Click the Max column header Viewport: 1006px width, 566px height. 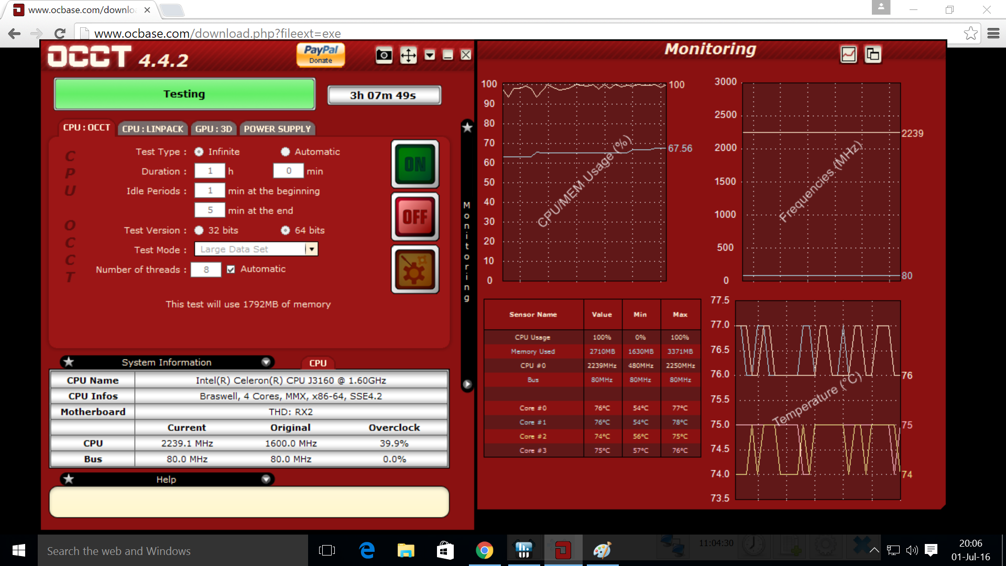[680, 314]
